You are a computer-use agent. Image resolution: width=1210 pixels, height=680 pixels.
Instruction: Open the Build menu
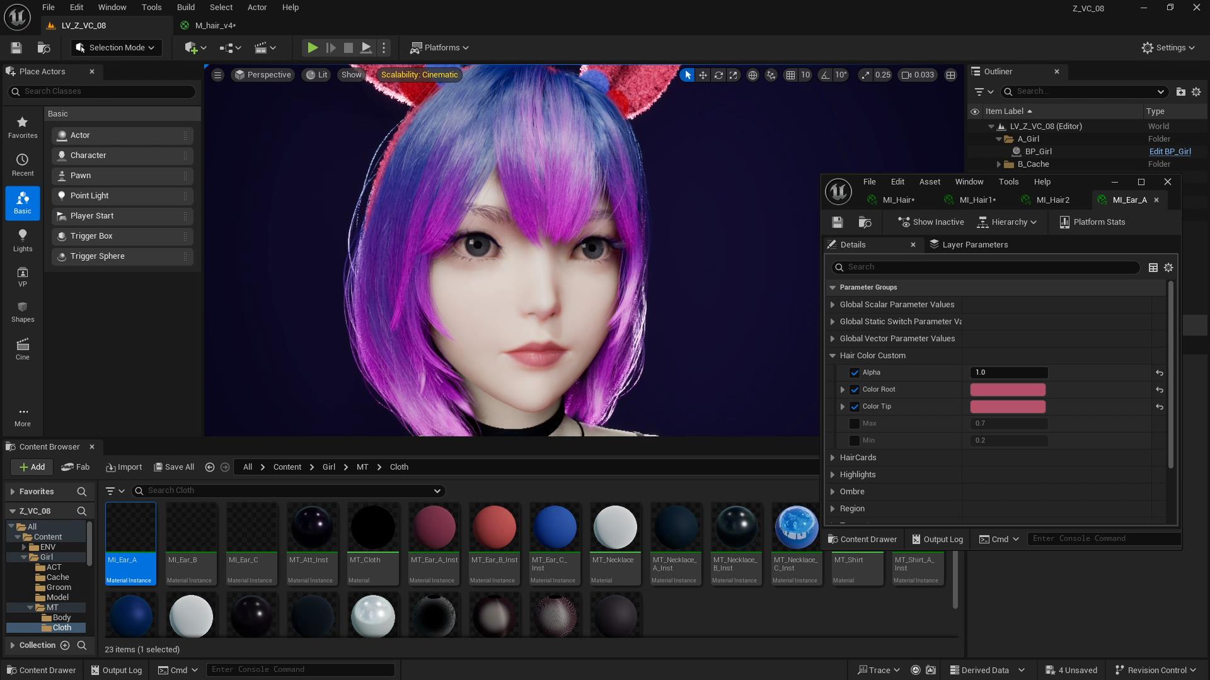[185, 8]
